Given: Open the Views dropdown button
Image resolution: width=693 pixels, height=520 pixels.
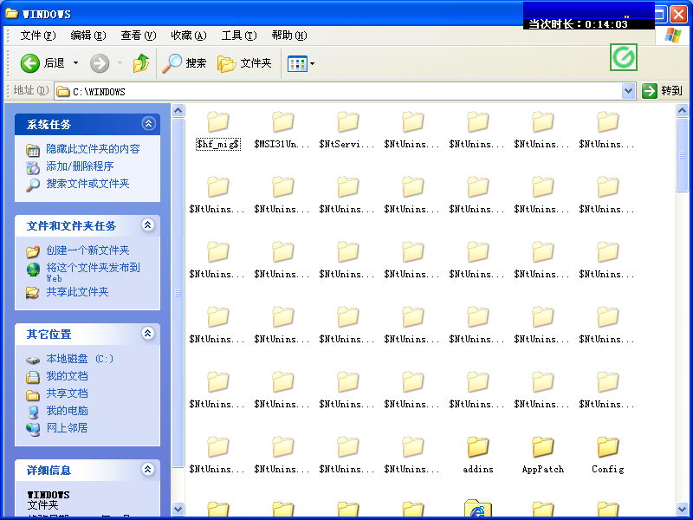Looking at the screenshot, I should (x=301, y=63).
